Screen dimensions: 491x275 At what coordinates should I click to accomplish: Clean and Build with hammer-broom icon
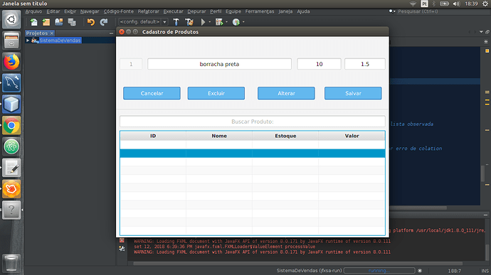tap(189, 22)
